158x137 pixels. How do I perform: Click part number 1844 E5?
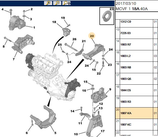[126, 90]
